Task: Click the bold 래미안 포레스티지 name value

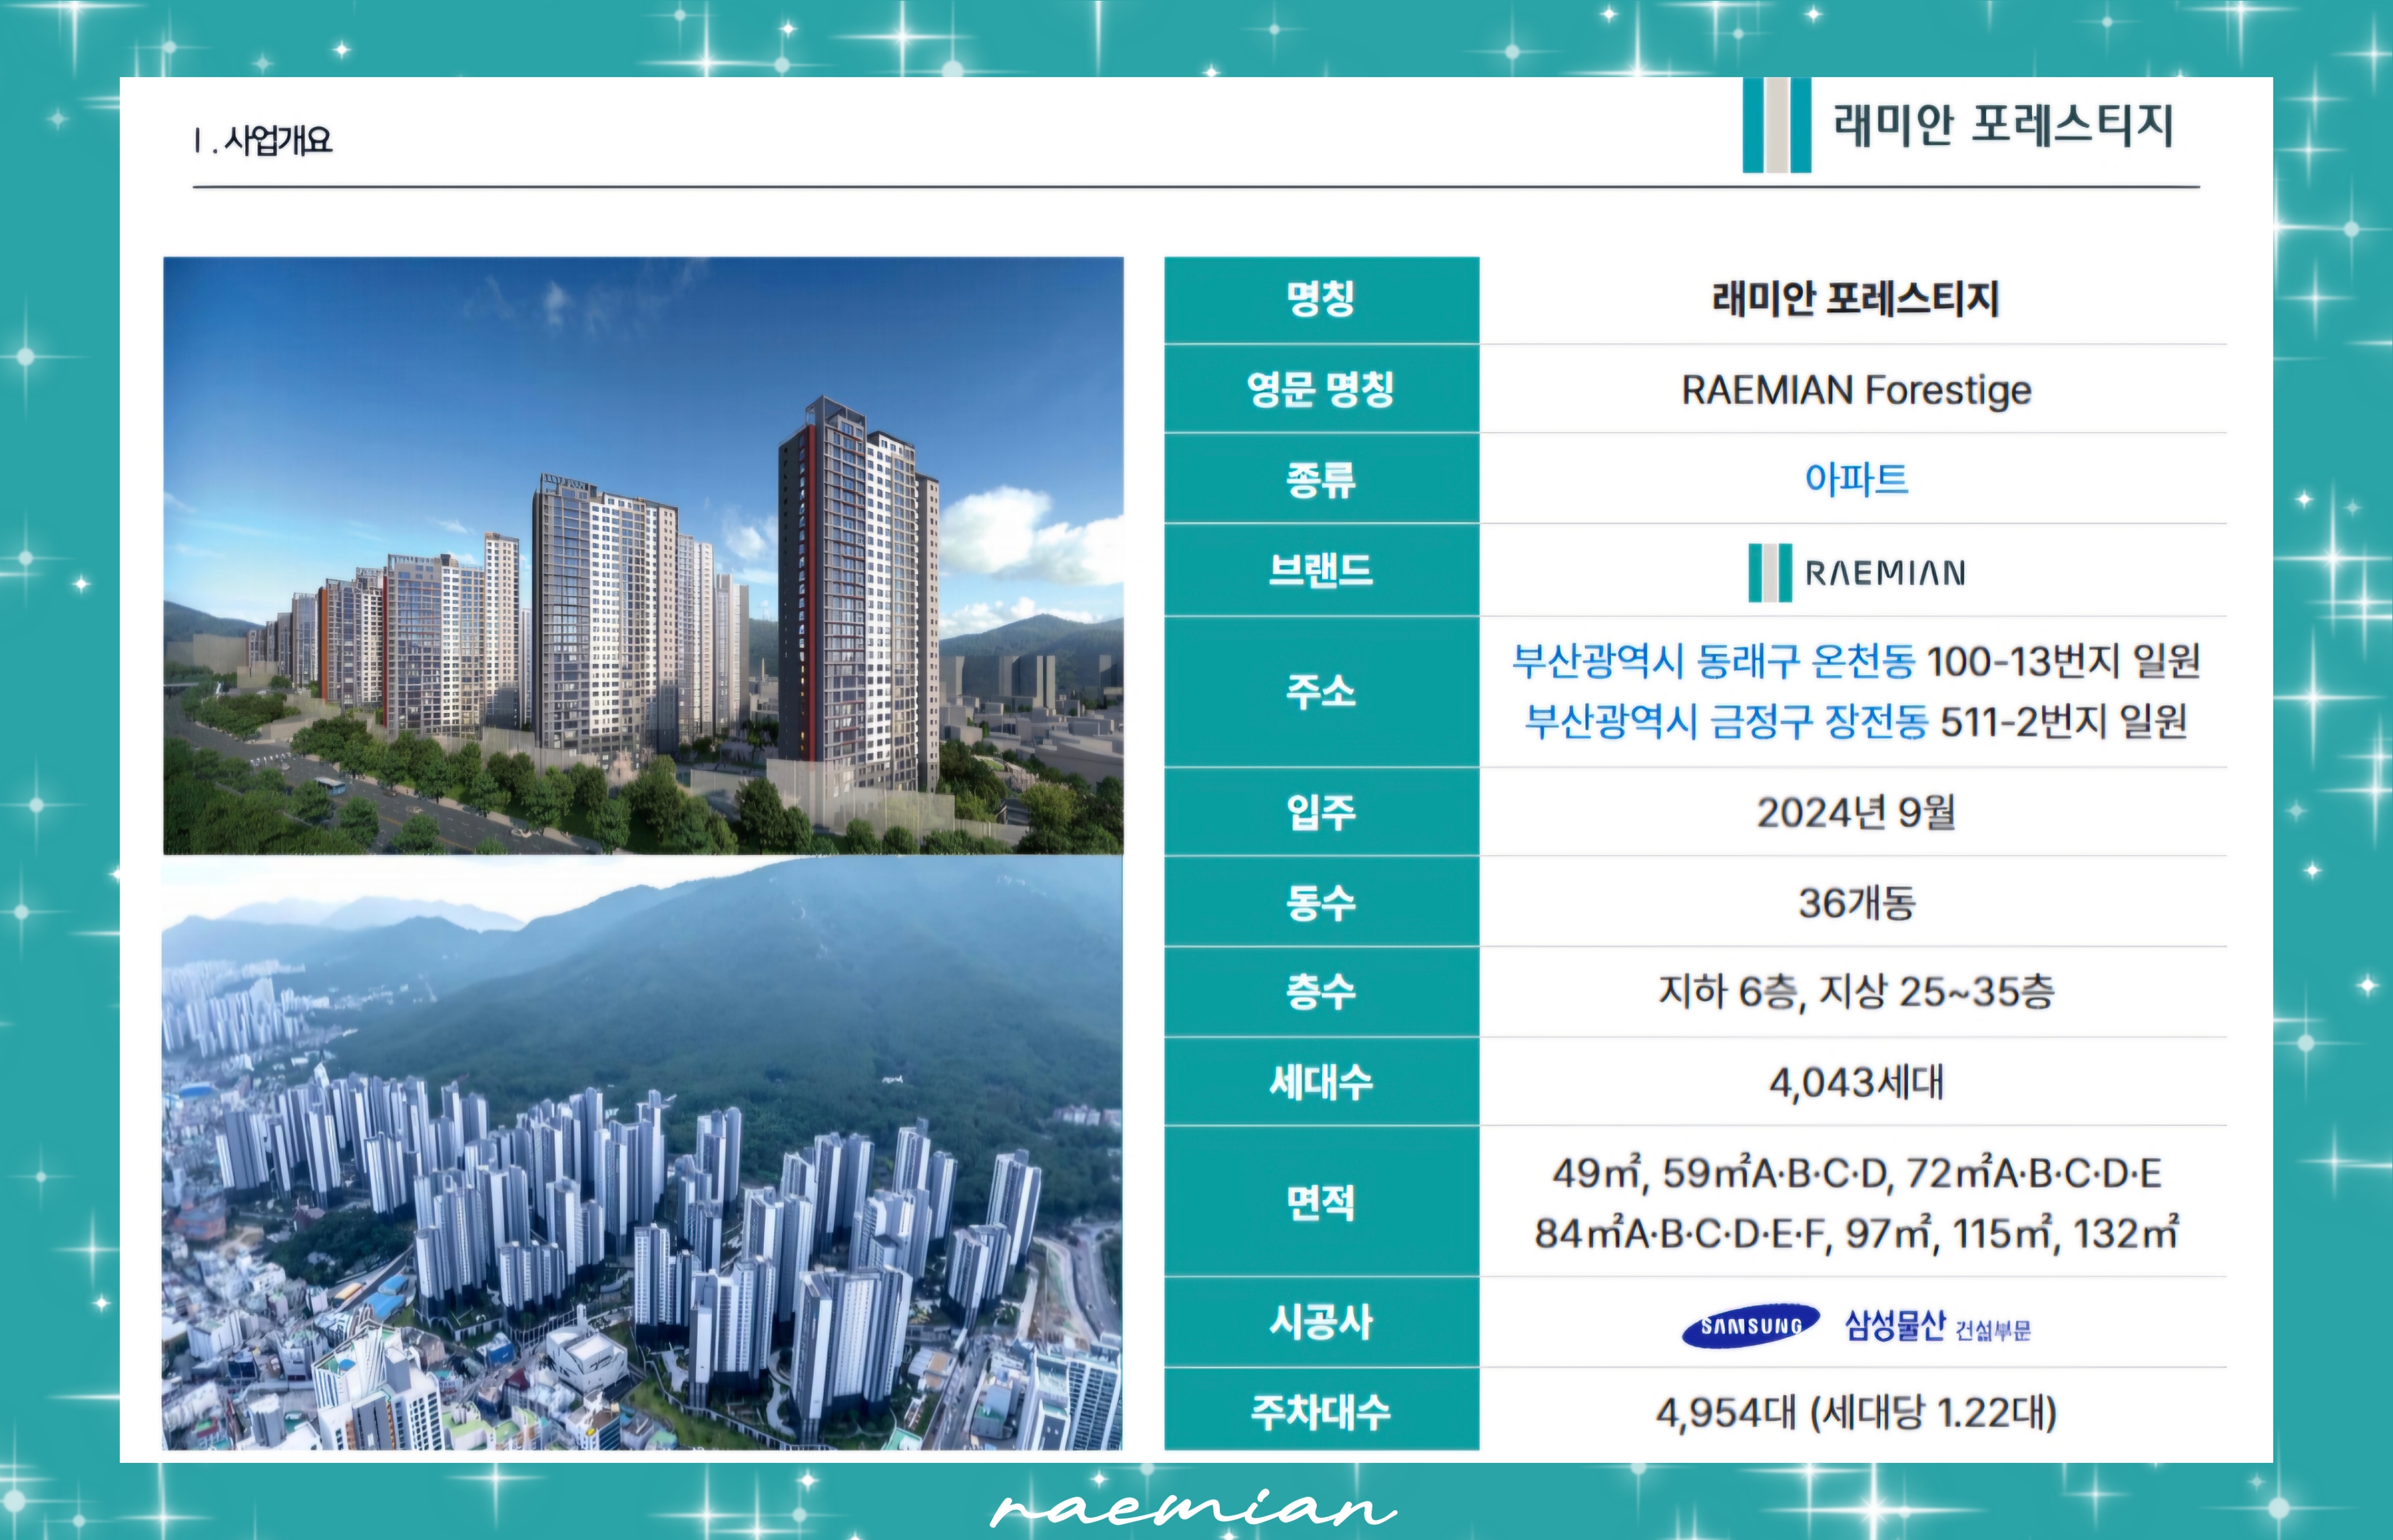Action: [1856, 299]
